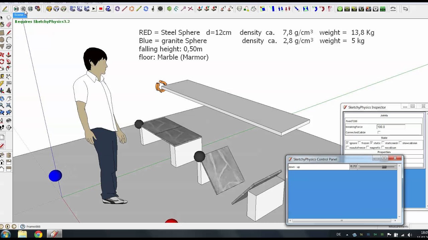
Task: Click the blue question mark icon
Action: 108,9
